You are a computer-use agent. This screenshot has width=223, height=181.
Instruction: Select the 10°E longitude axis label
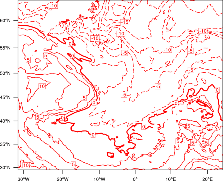171,179
